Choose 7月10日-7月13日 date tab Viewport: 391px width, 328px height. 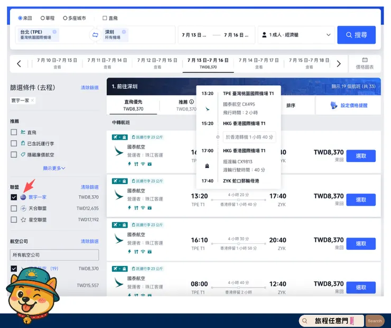coord(57,63)
